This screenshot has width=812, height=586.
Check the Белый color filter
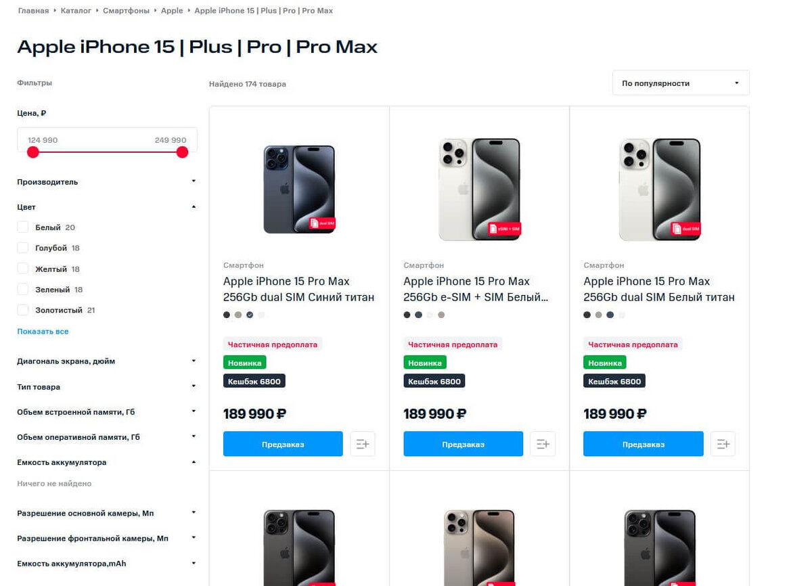tap(22, 227)
